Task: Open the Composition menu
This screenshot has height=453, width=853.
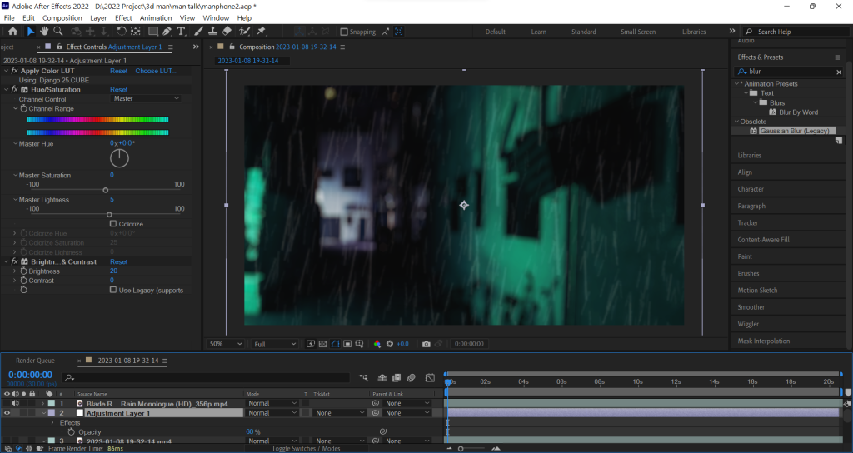Action: pos(62,18)
